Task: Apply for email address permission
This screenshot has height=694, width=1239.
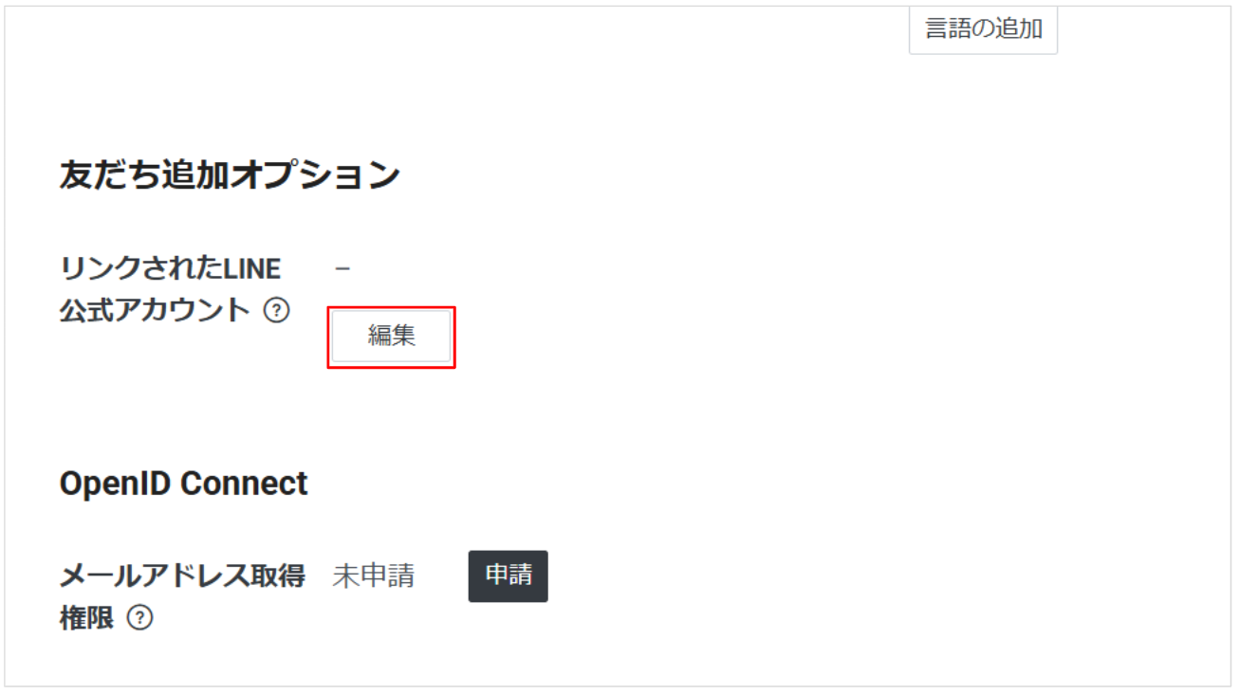Action: [508, 575]
